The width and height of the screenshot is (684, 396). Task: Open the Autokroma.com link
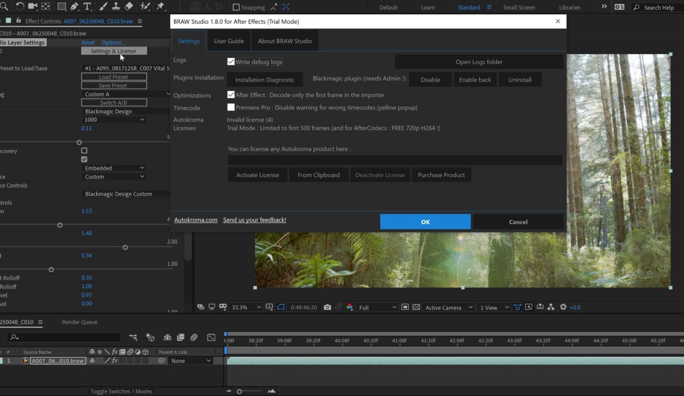coord(196,220)
